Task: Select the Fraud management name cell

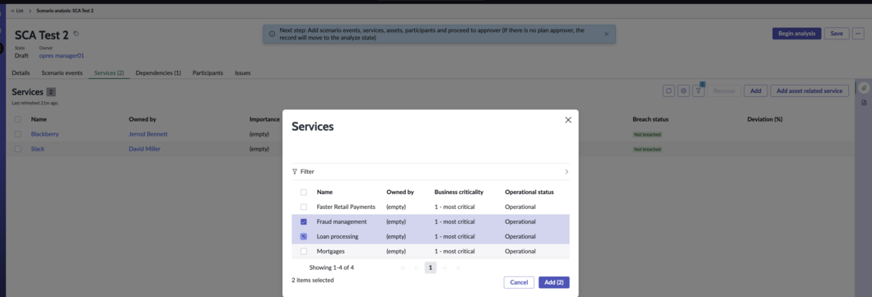Action: [342, 221]
